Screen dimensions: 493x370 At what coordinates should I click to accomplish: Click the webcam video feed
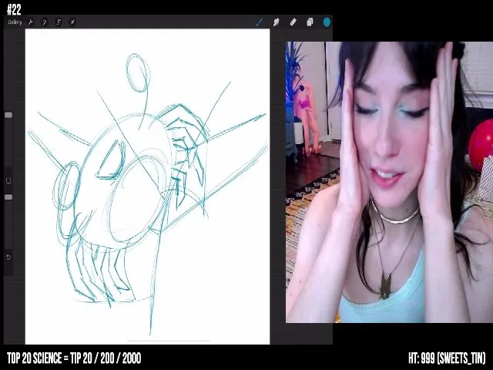tap(389, 182)
